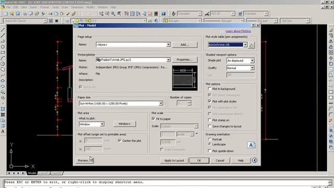The height and width of the screenshot is (188, 334).
Task: Click the Properties palette toolbar icon
Action: pyautogui.click(x=126, y=14)
